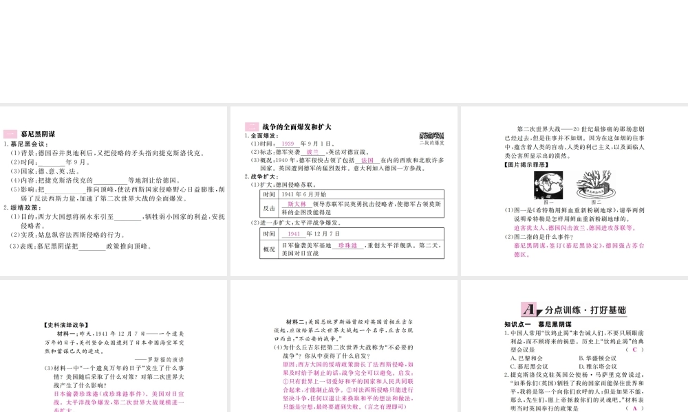Click the pink answer starting 原因:西方大国的绥靖政策
The height and width of the screenshot is (412, 688).
tap(348, 386)
